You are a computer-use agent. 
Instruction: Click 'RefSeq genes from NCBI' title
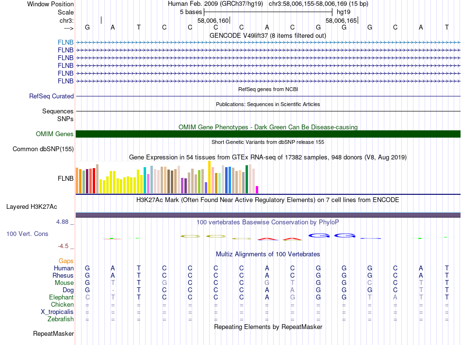tap(268, 89)
